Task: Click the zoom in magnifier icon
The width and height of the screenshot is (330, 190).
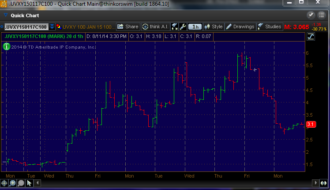Action: tap(13, 183)
